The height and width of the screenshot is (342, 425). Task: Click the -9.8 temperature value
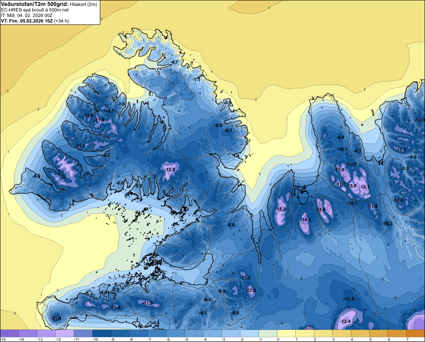click(340, 137)
